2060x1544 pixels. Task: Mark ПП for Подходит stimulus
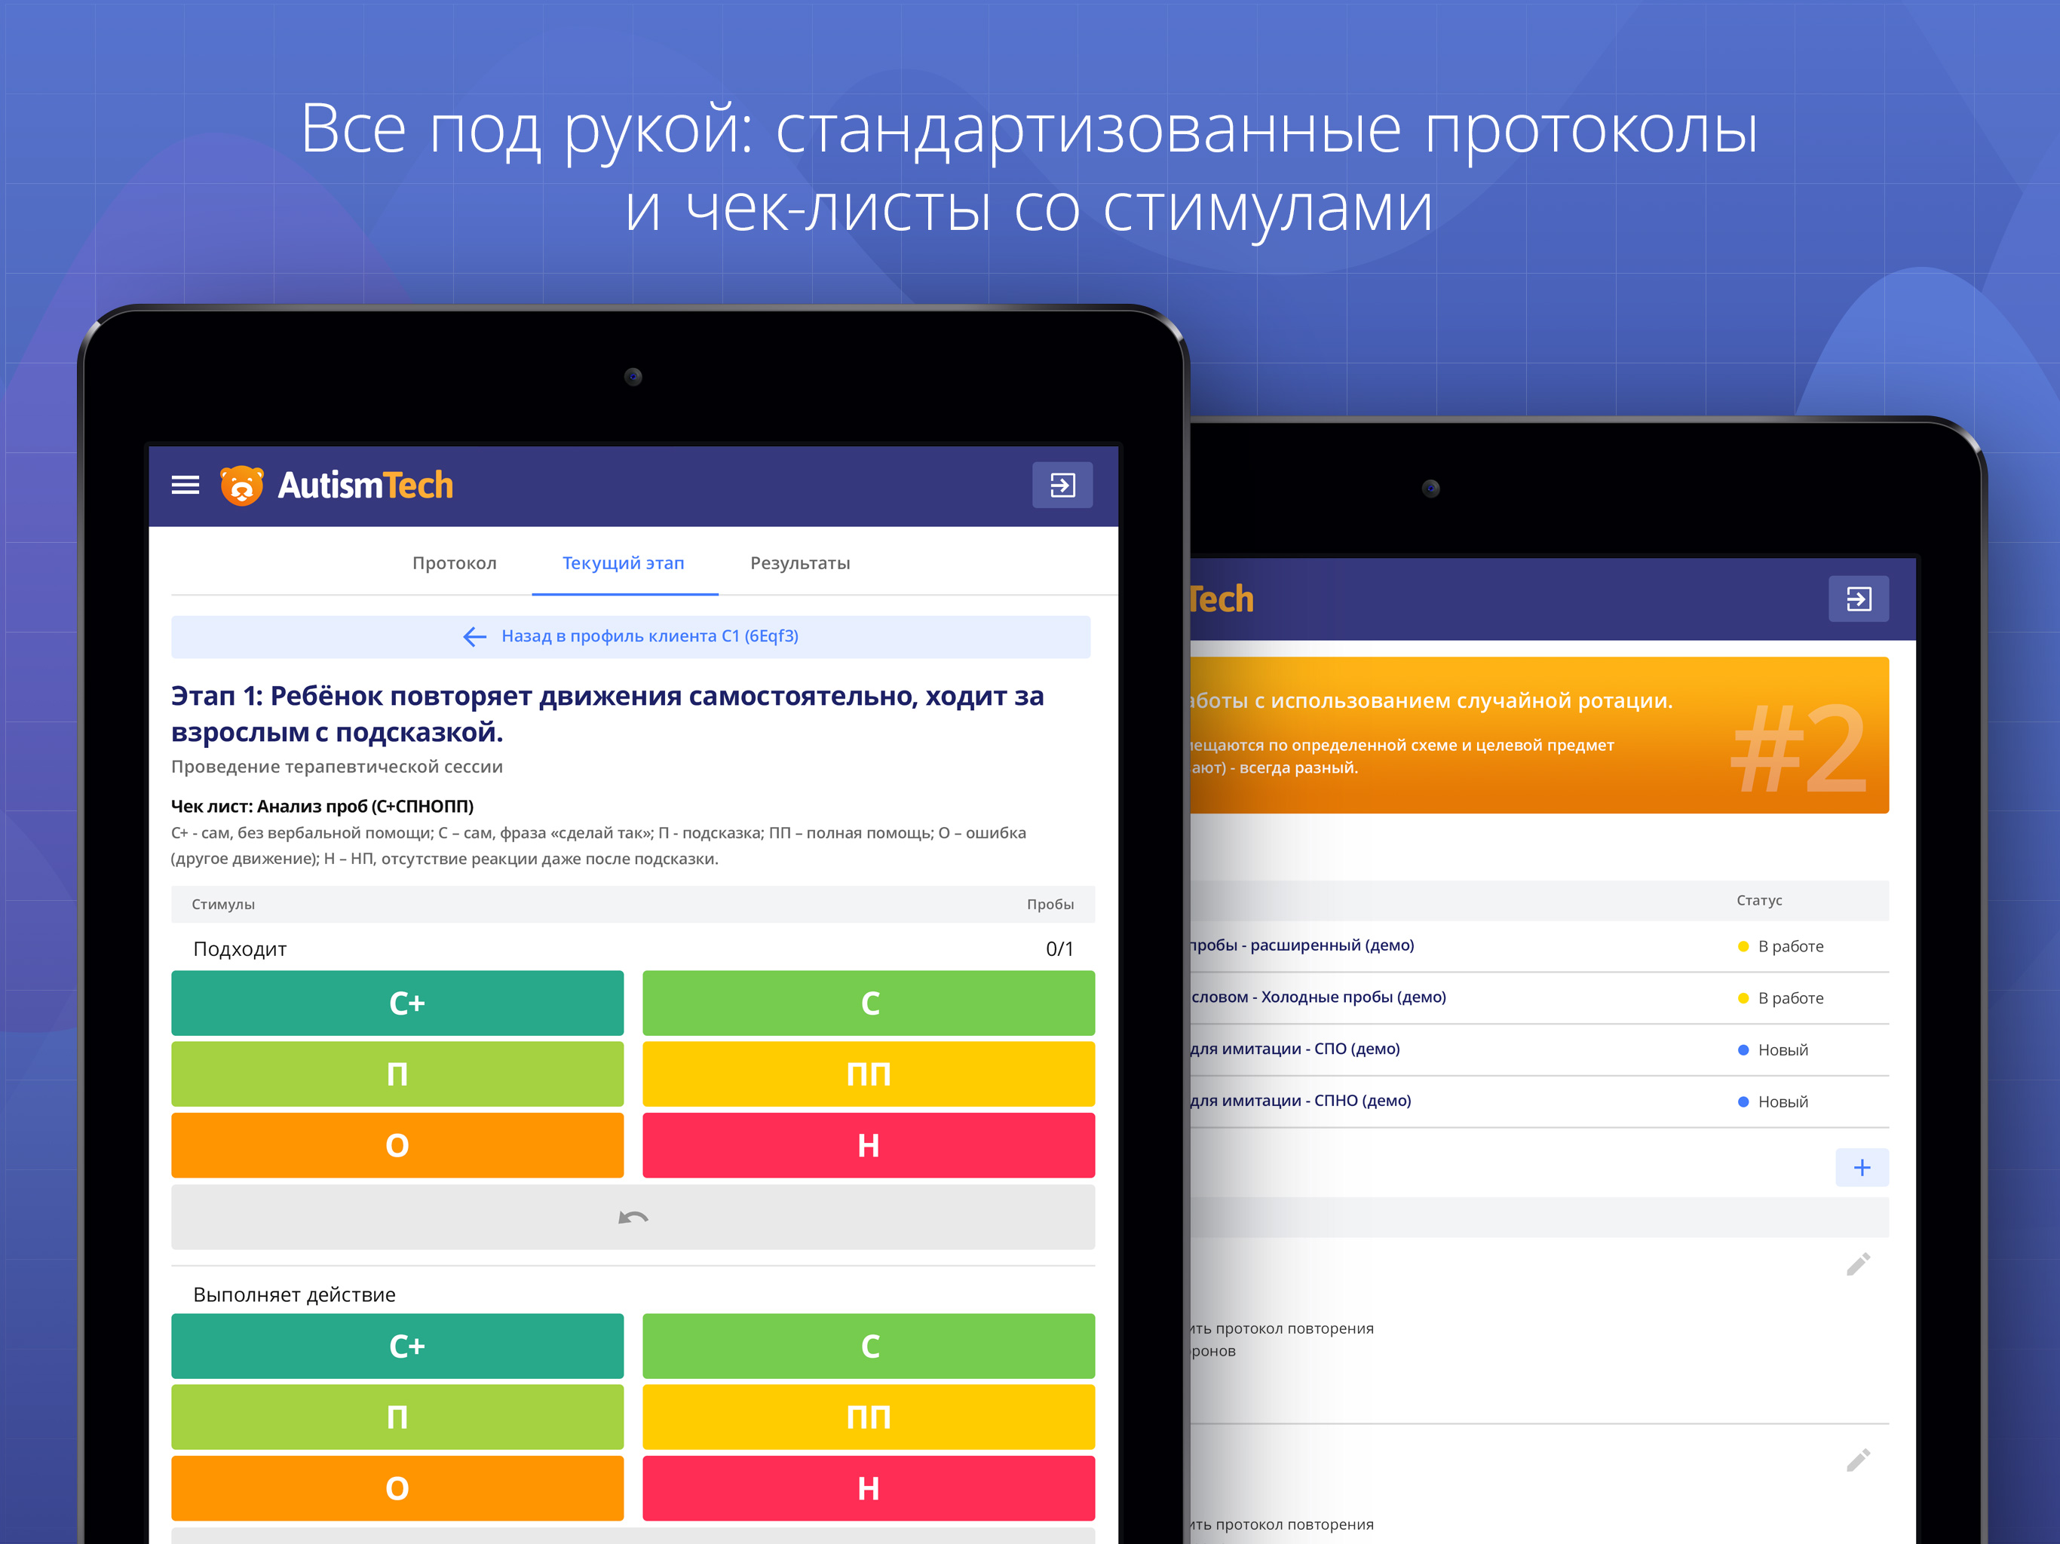pyautogui.click(x=869, y=1074)
